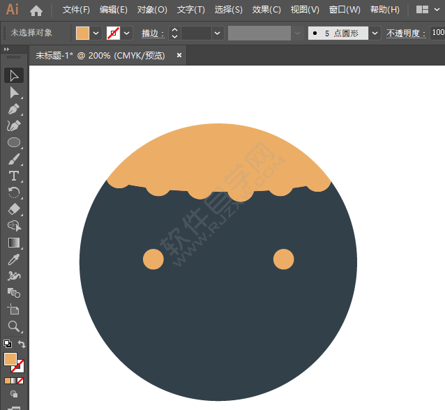
Task: Open the stroke color dropdown arrow
Action: (128, 33)
